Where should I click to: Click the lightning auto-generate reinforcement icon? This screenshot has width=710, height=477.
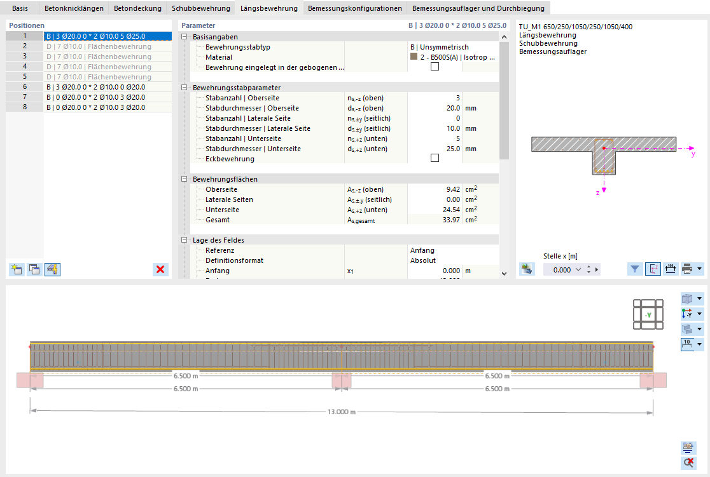53,269
